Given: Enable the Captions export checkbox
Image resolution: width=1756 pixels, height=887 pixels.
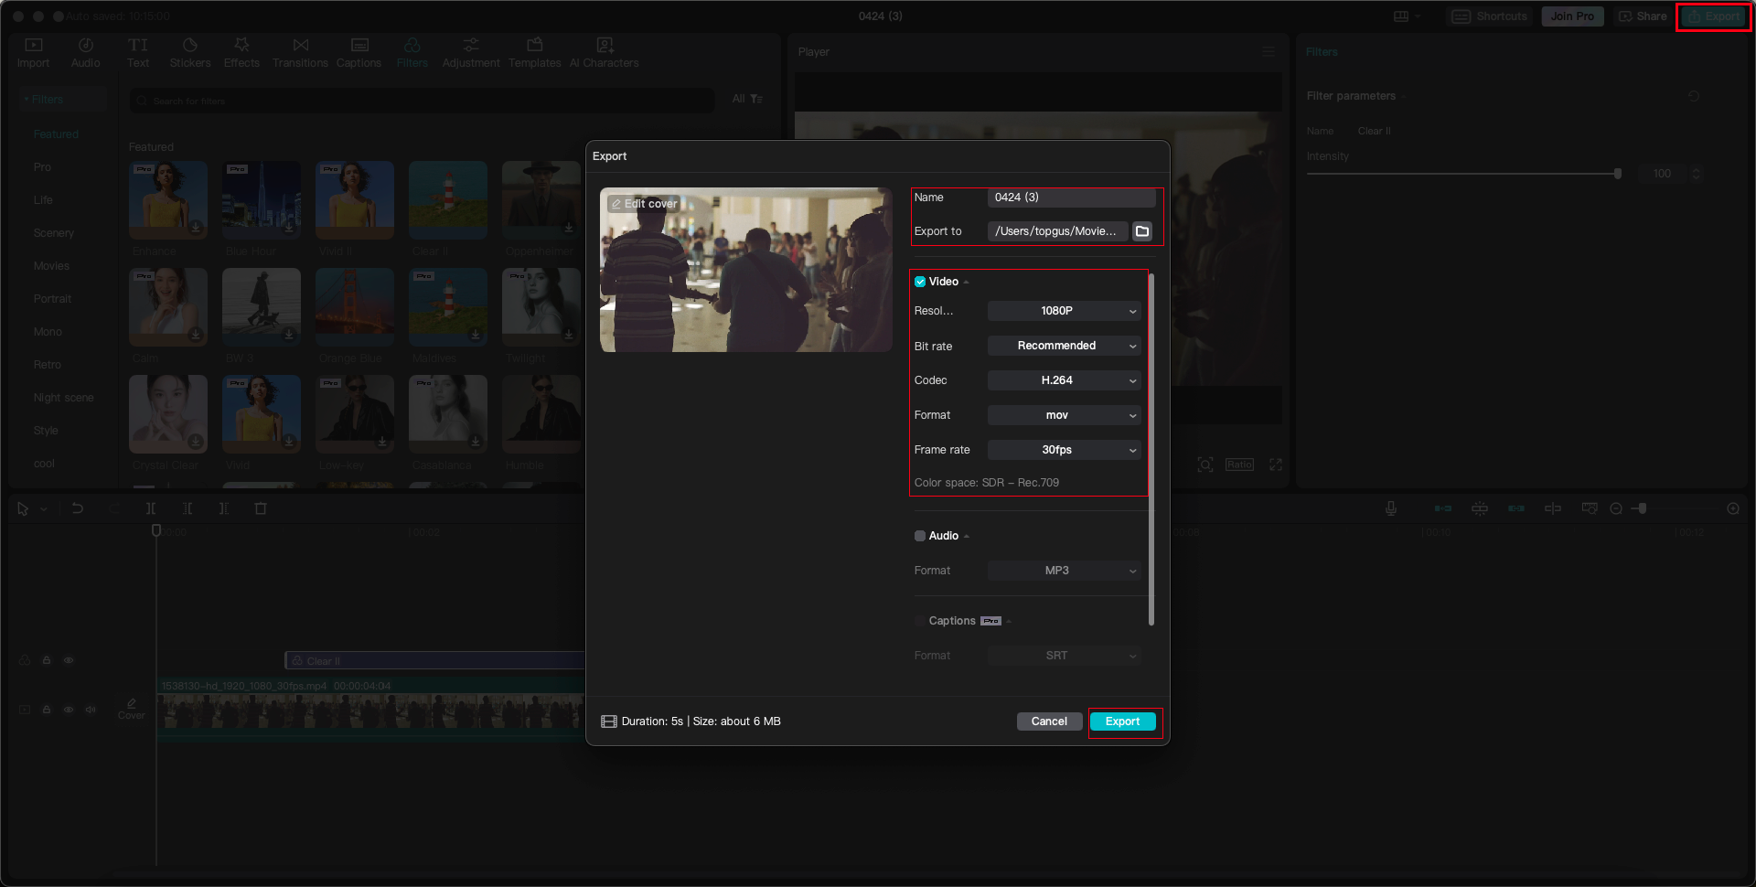Looking at the screenshot, I should (920, 621).
